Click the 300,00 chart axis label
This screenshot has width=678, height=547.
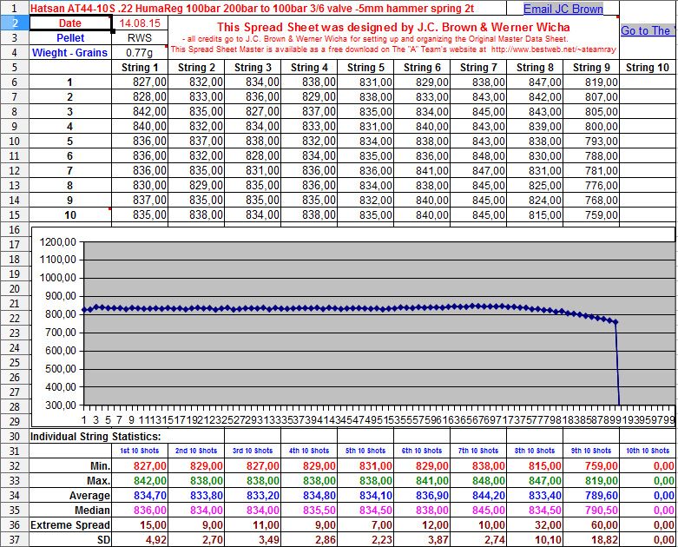coord(61,405)
